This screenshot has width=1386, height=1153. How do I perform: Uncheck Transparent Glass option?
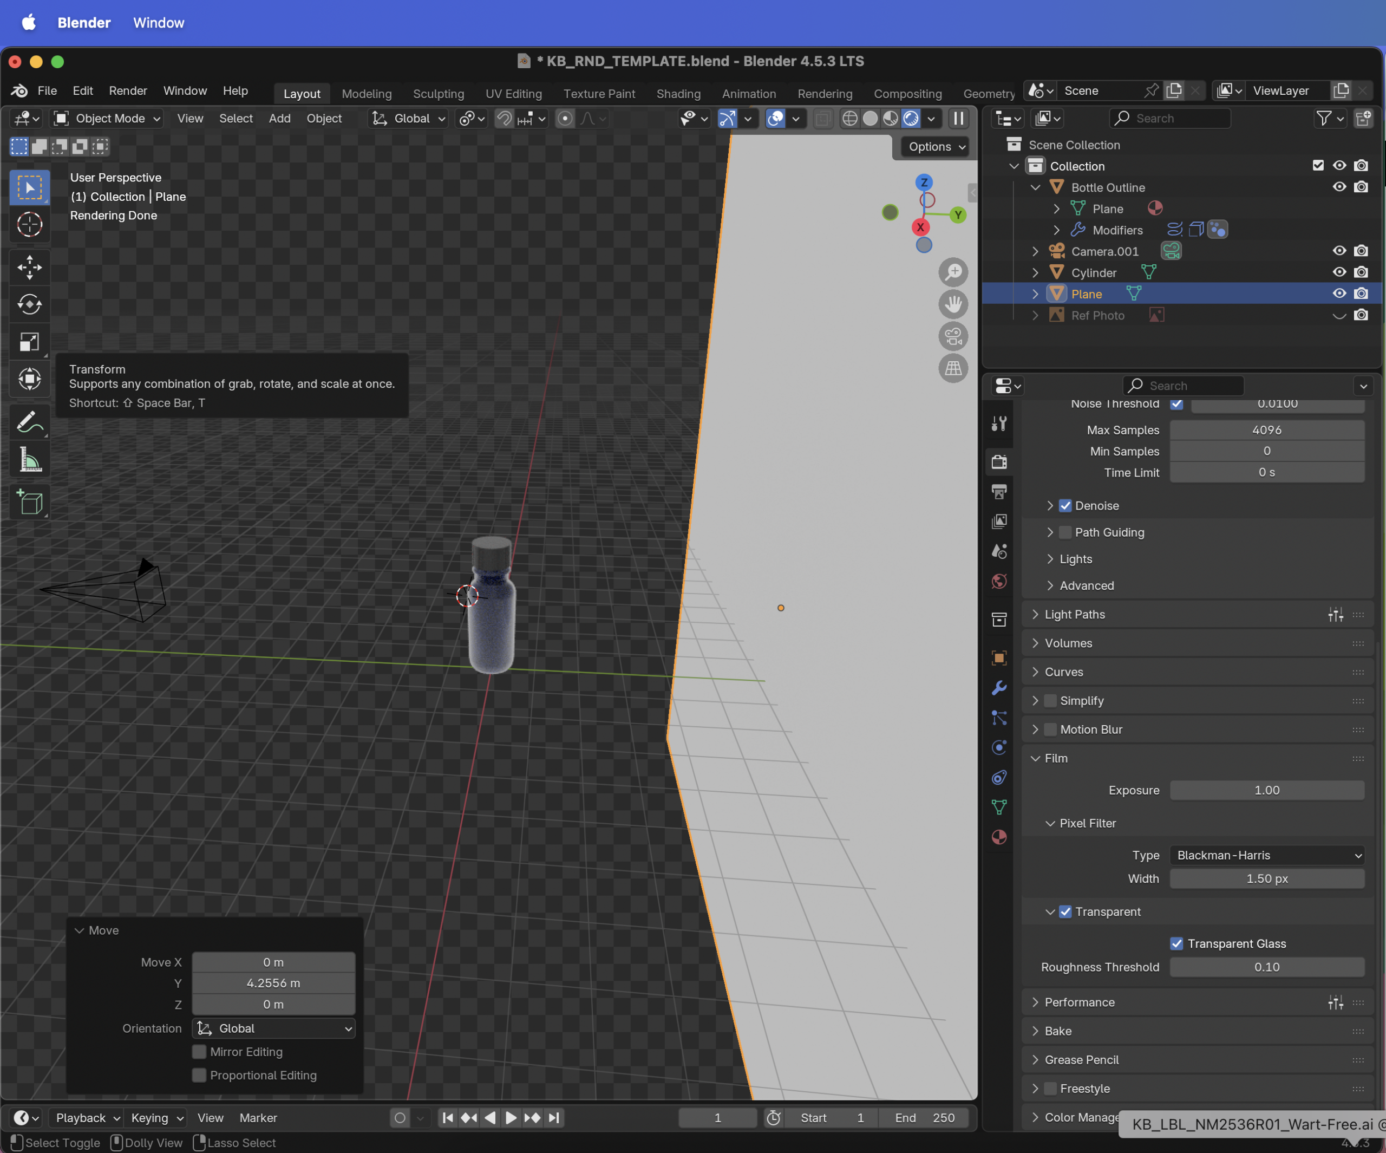point(1177,943)
